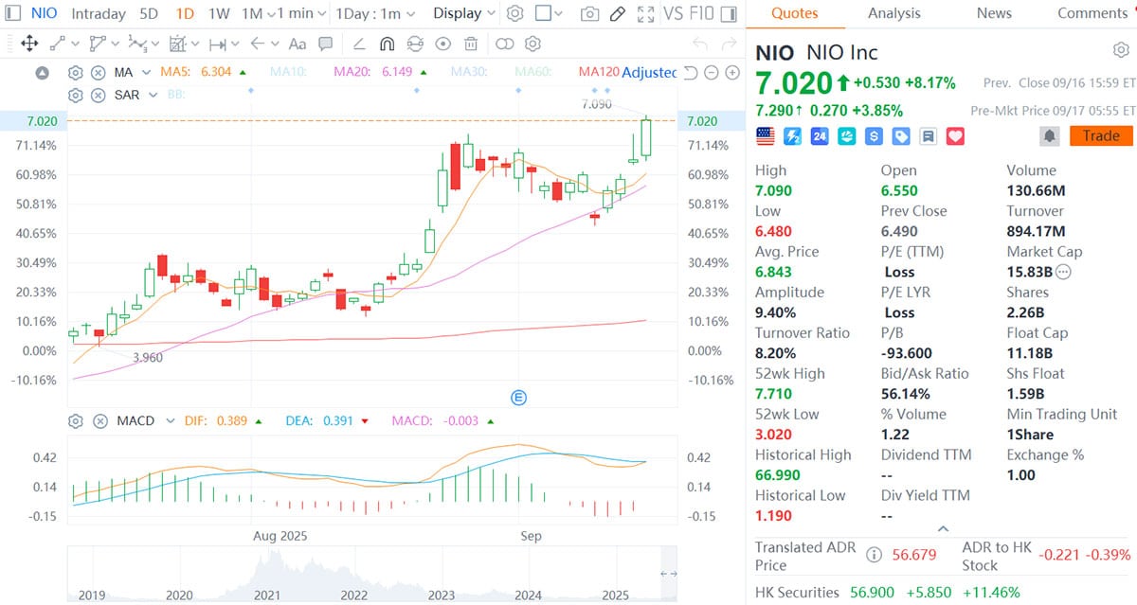The height and width of the screenshot is (605, 1137).
Task: Select the magnet snapping tool
Action: click(388, 44)
